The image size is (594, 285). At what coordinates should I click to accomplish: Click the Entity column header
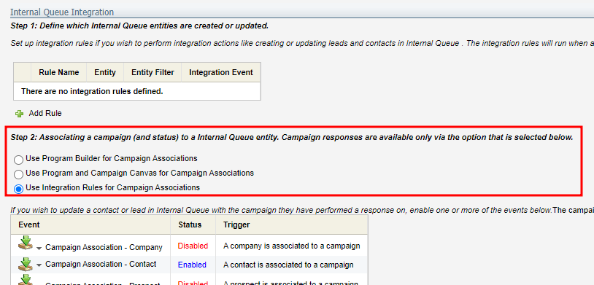105,72
